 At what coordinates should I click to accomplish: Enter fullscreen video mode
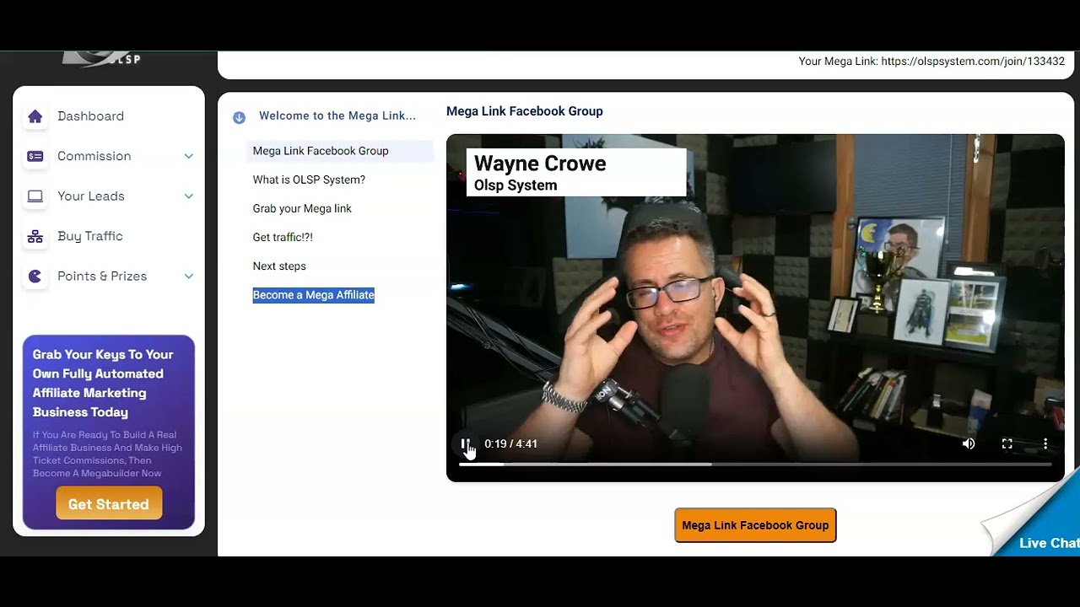[x=1007, y=443]
